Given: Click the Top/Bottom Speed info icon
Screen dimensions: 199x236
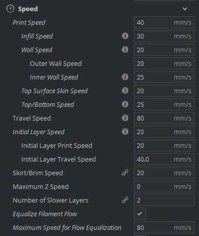Looking at the screenshot, I should (125, 104).
